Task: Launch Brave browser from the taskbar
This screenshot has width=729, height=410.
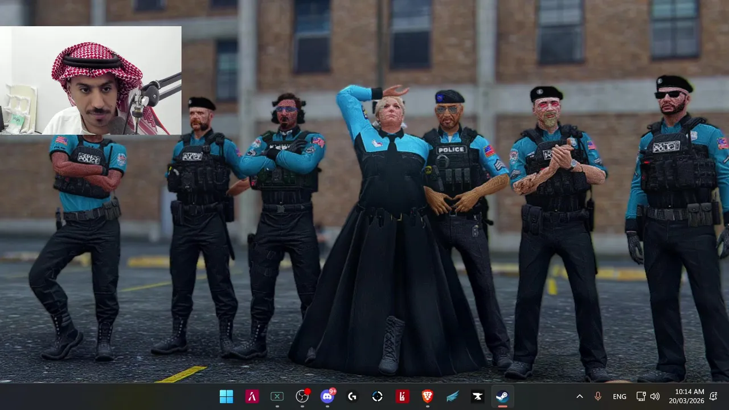Action: tap(427, 396)
